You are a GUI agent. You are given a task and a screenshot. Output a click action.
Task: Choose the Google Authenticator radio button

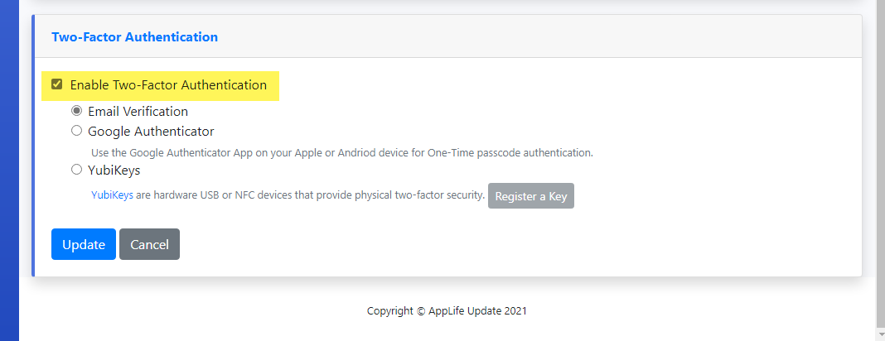(x=77, y=131)
